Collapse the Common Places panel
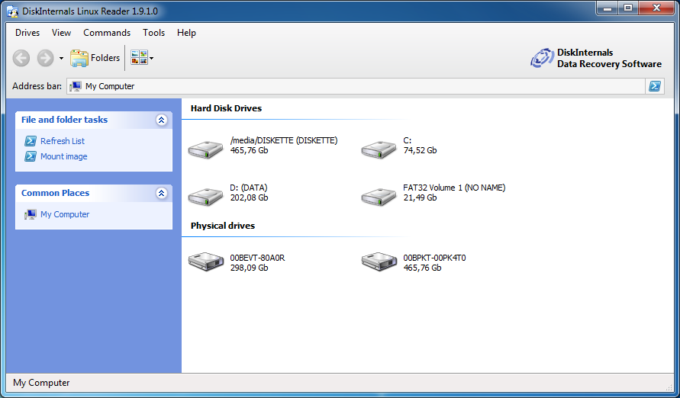The width and height of the screenshot is (680, 398). [x=161, y=193]
